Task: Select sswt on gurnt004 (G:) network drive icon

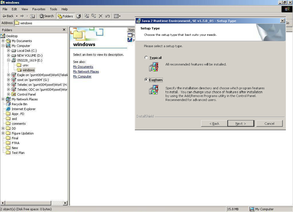Action: click(14, 80)
